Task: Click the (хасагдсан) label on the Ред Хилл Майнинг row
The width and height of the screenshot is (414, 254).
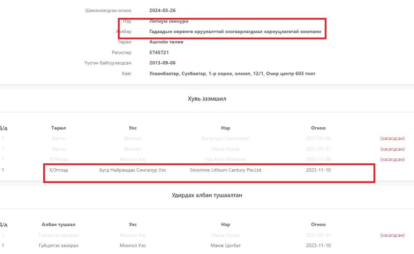Action: [x=392, y=159]
